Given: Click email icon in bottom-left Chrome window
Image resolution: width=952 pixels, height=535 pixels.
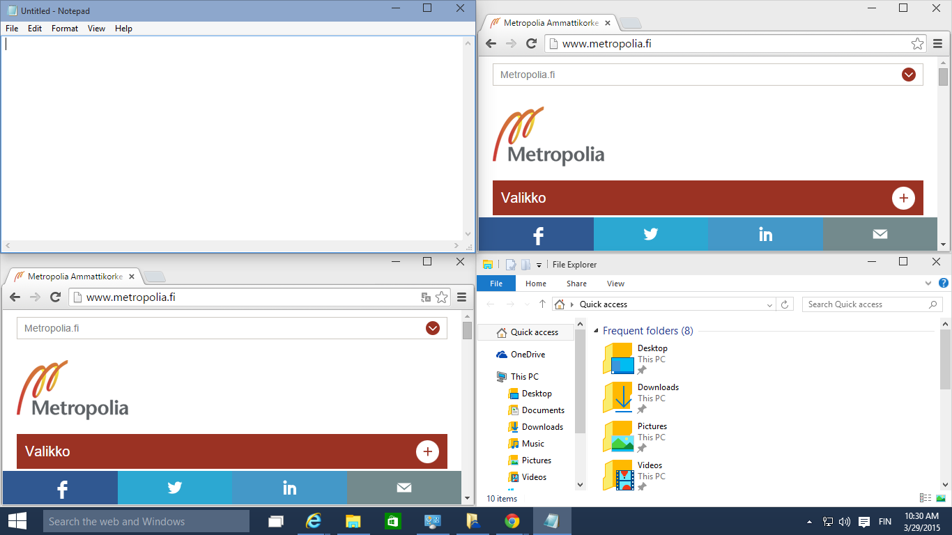Looking at the screenshot, I should point(404,488).
